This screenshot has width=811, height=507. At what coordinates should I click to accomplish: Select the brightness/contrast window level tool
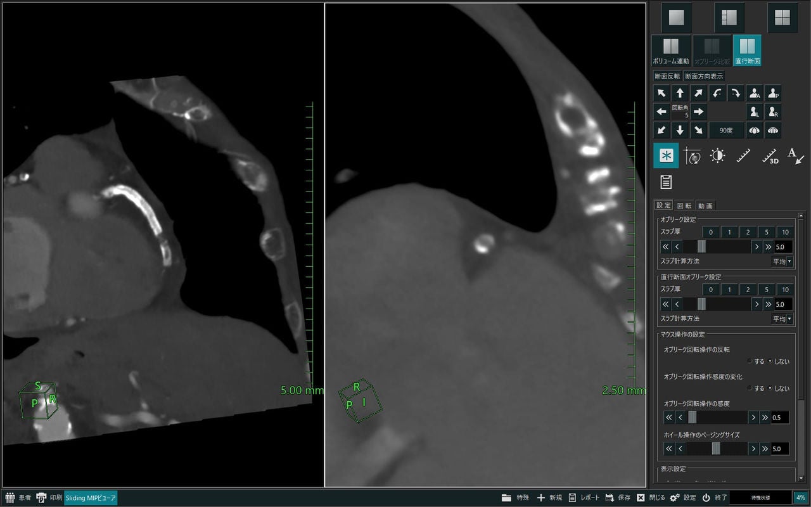[717, 156]
